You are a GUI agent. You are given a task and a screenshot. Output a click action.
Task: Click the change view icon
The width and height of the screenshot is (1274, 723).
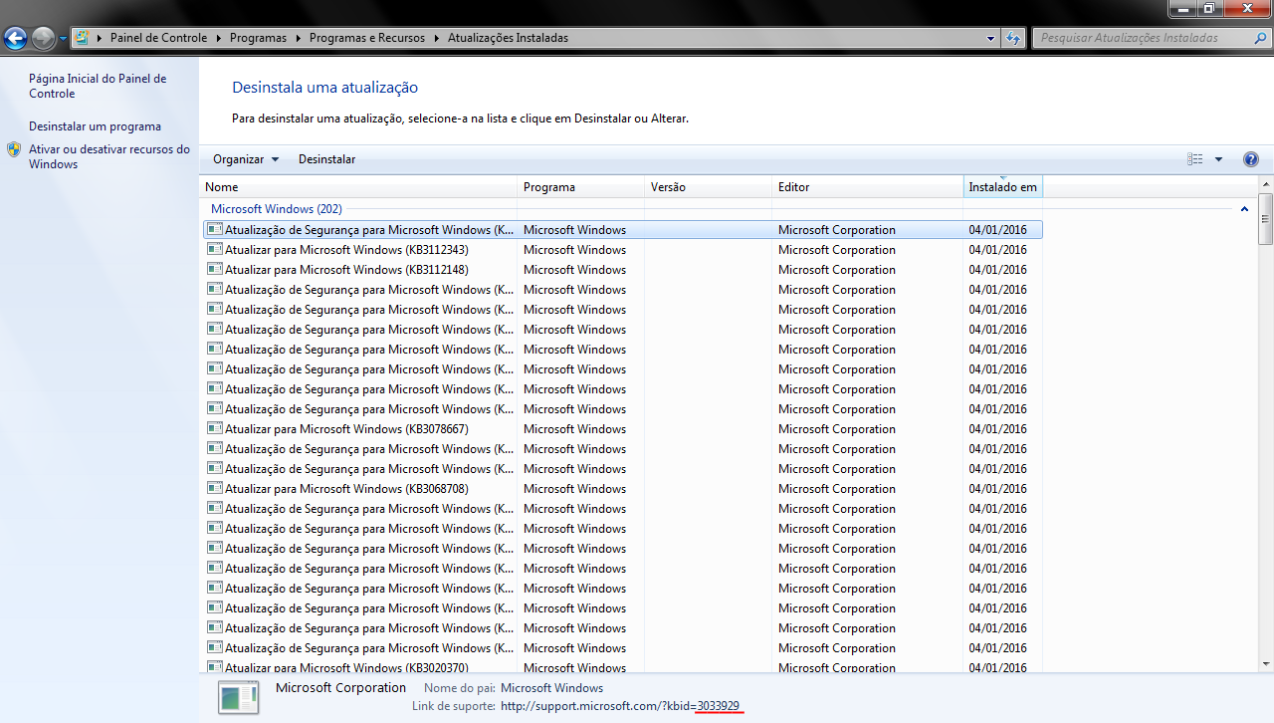[x=1194, y=159]
